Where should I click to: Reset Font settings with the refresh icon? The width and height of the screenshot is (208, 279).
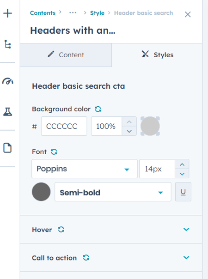pos(54,152)
